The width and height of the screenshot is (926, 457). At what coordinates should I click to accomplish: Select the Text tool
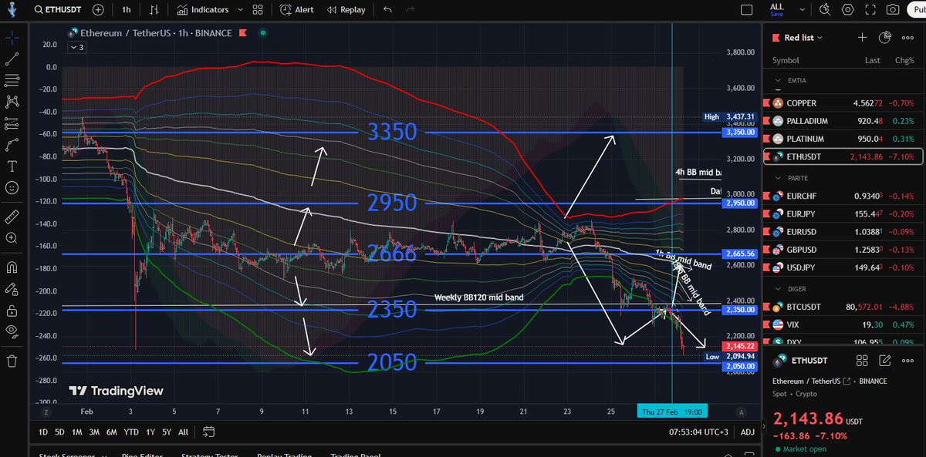(12, 166)
